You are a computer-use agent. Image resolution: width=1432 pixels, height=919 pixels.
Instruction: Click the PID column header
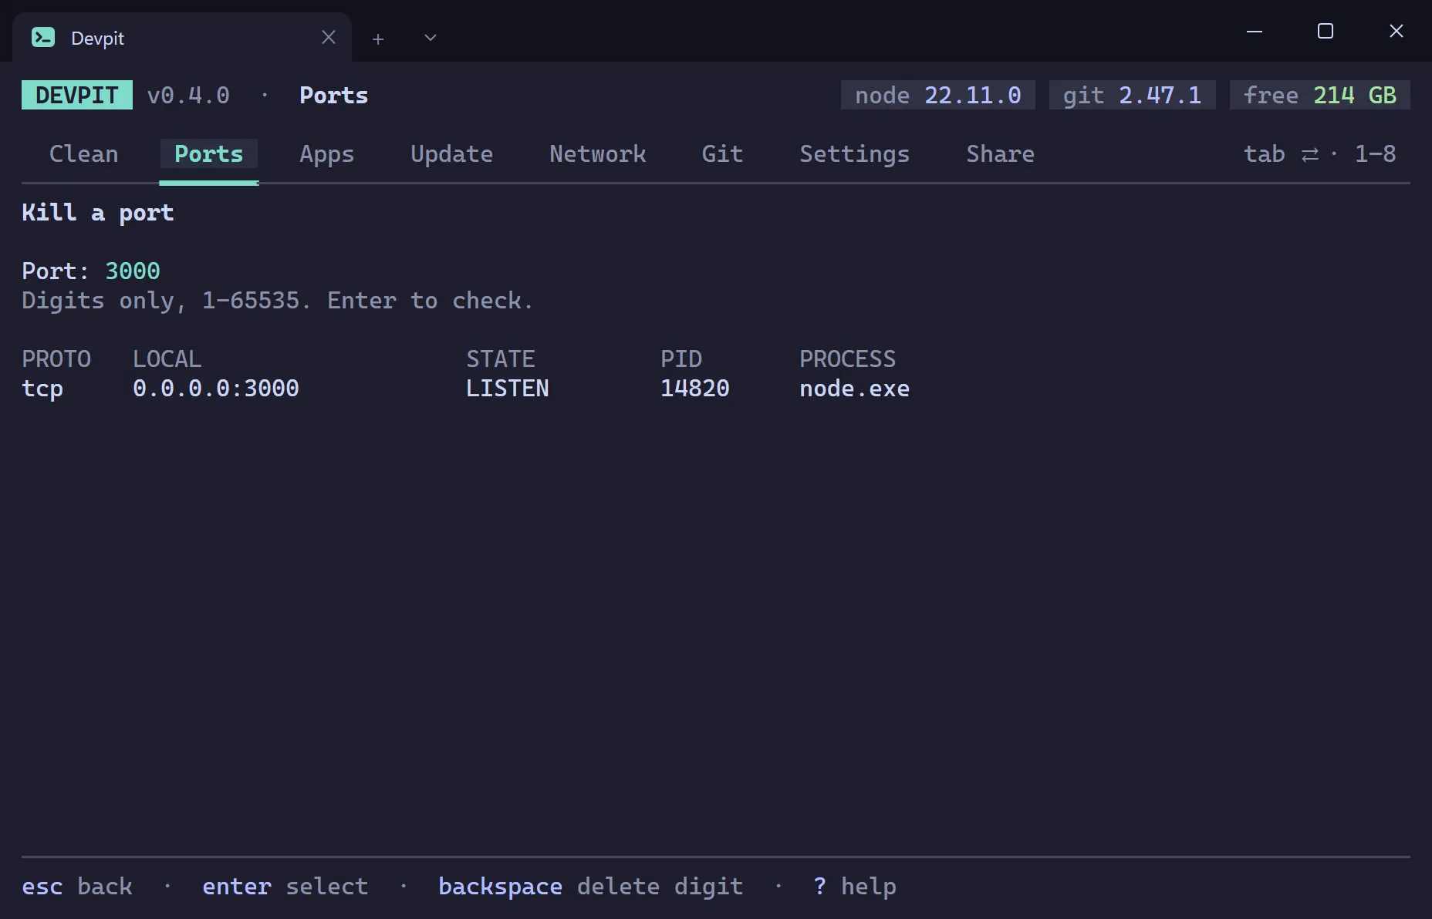pyautogui.click(x=681, y=359)
